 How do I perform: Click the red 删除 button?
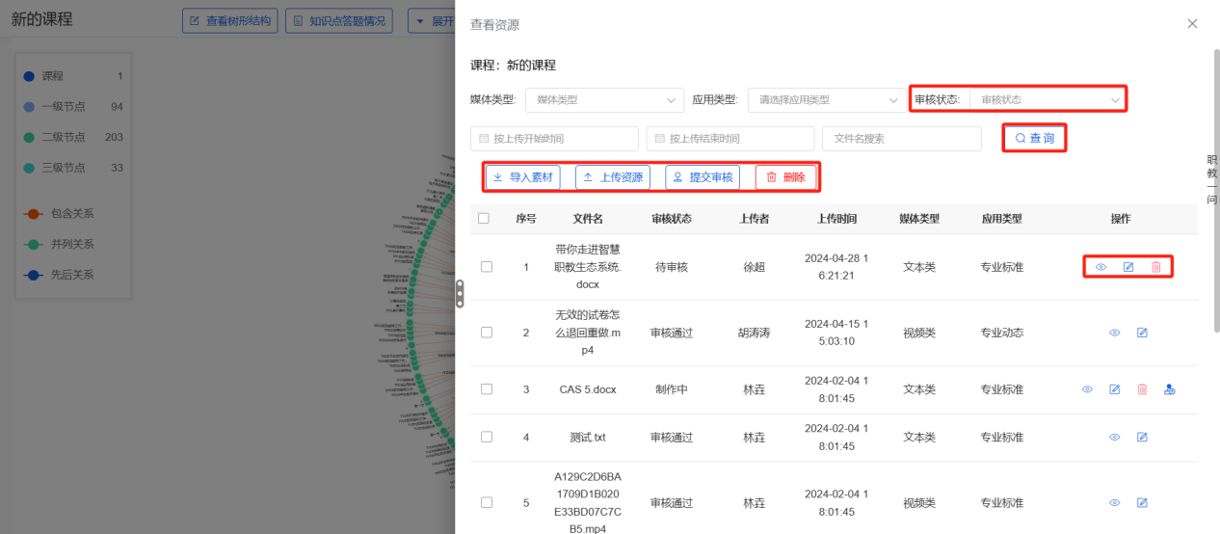(x=785, y=177)
